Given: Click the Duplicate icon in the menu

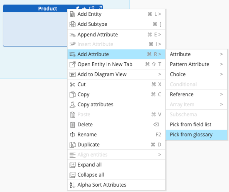Looking at the screenshot, I should point(73,145).
